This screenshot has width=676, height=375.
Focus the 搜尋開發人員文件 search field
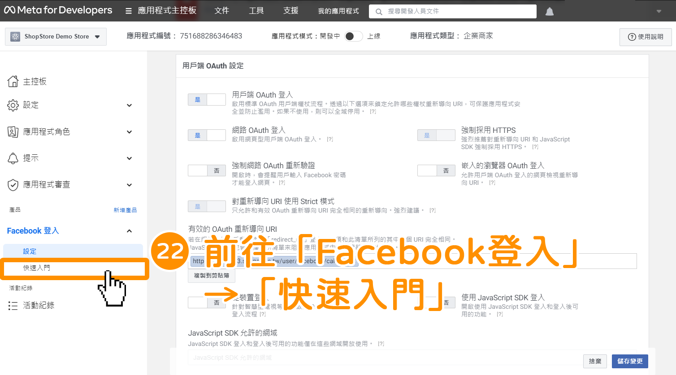453,11
